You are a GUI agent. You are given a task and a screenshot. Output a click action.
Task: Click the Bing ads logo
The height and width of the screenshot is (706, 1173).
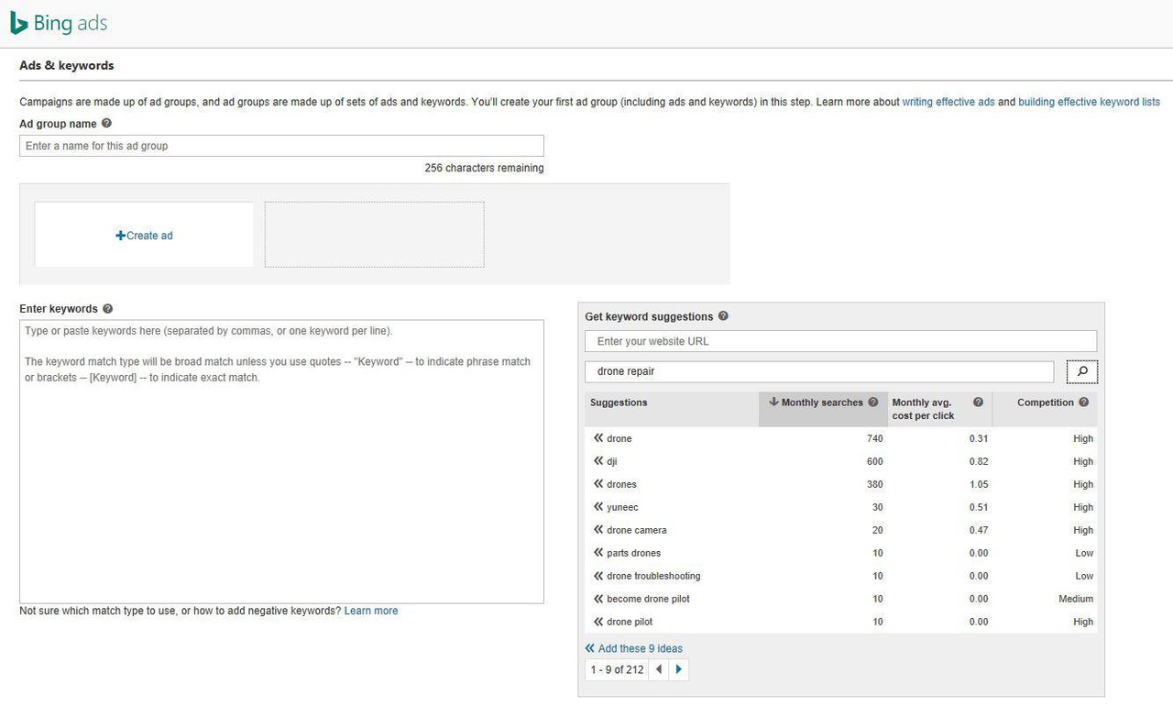click(59, 24)
